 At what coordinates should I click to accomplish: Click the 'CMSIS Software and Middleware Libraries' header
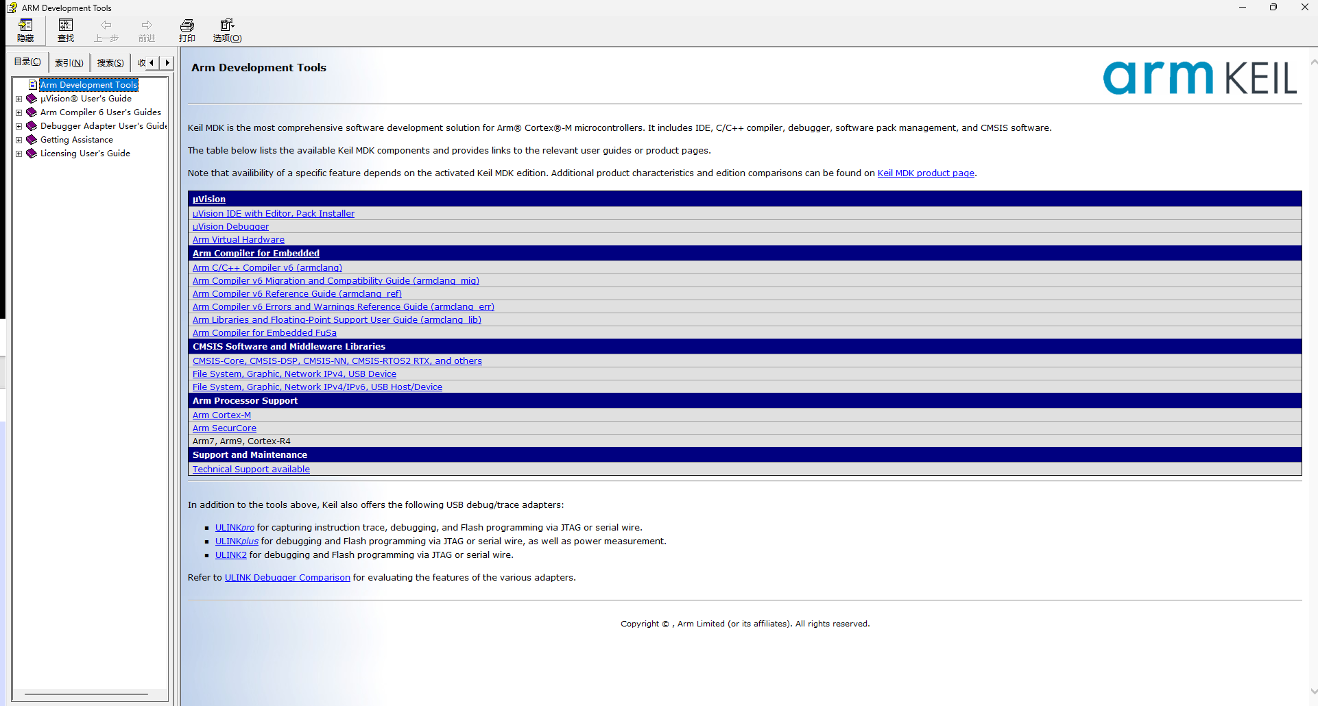(289, 347)
